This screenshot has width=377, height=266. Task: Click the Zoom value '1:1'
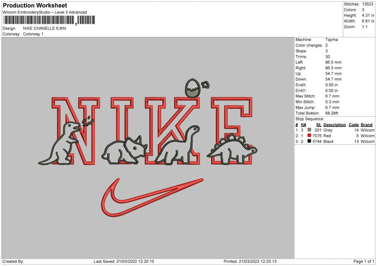[364, 27]
